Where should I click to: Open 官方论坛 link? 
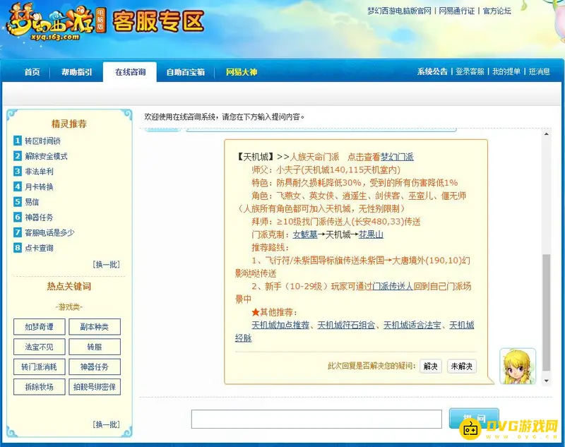497,11
